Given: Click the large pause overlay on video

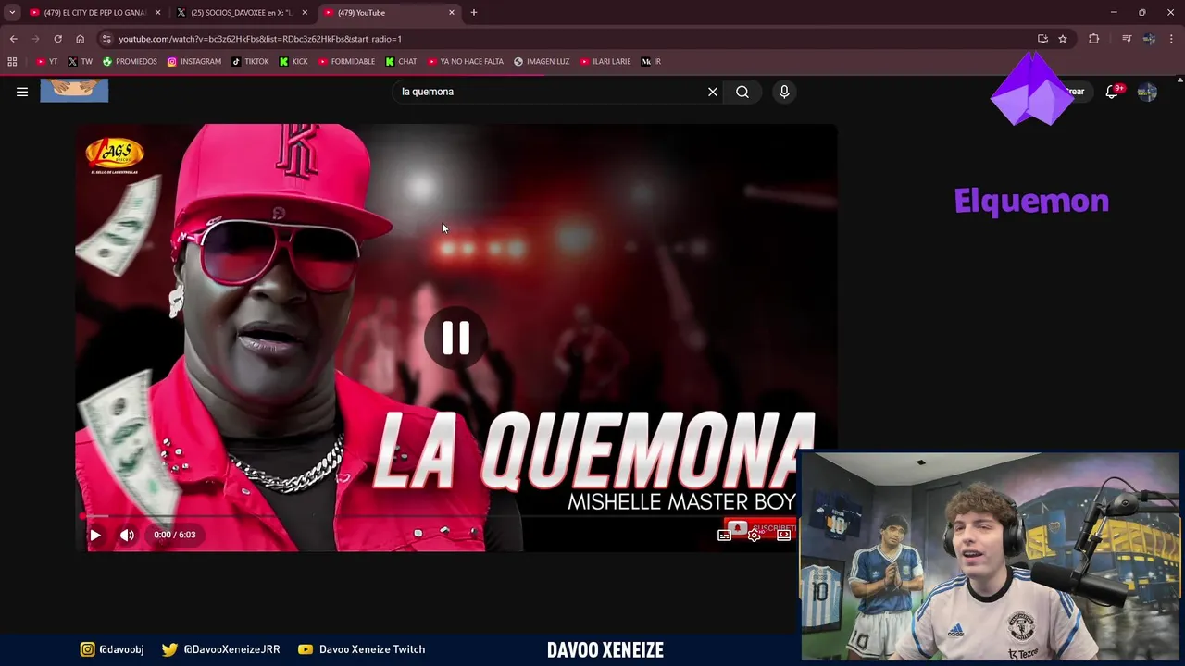Looking at the screenshot, I should (x=455, y=338).
